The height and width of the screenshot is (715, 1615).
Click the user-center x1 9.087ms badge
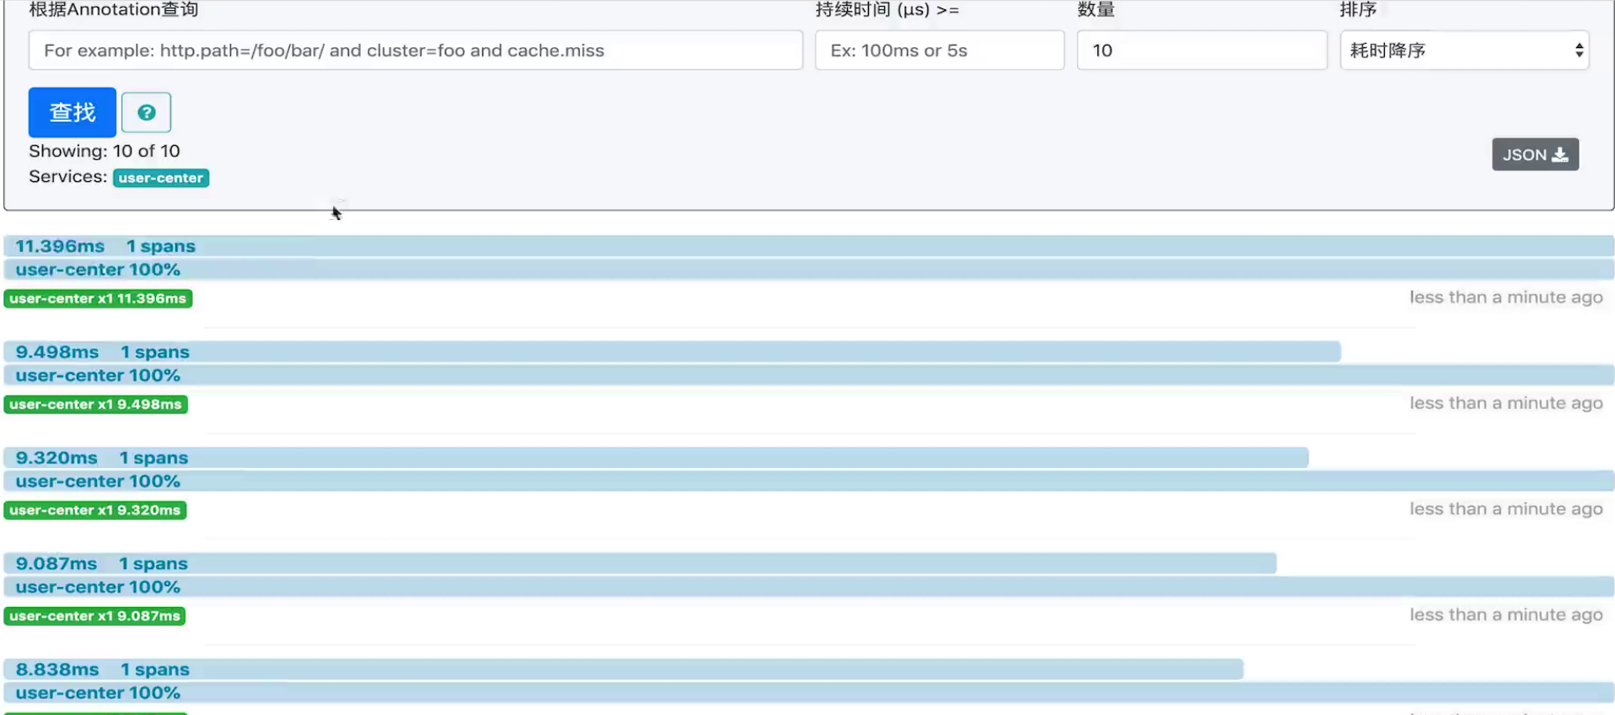[x=94, y=616]
